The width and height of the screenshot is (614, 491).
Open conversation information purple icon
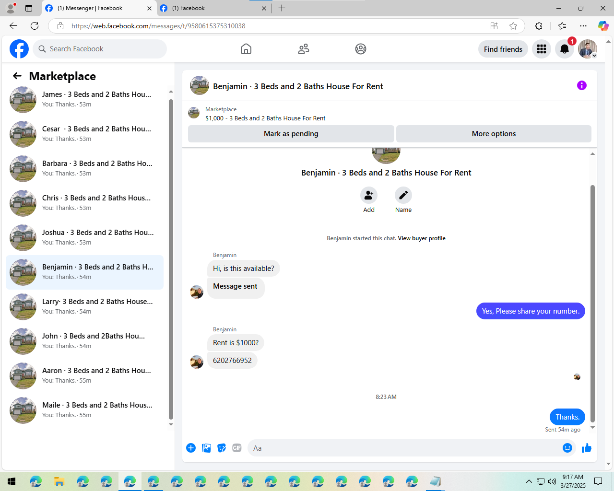[582, 85]
